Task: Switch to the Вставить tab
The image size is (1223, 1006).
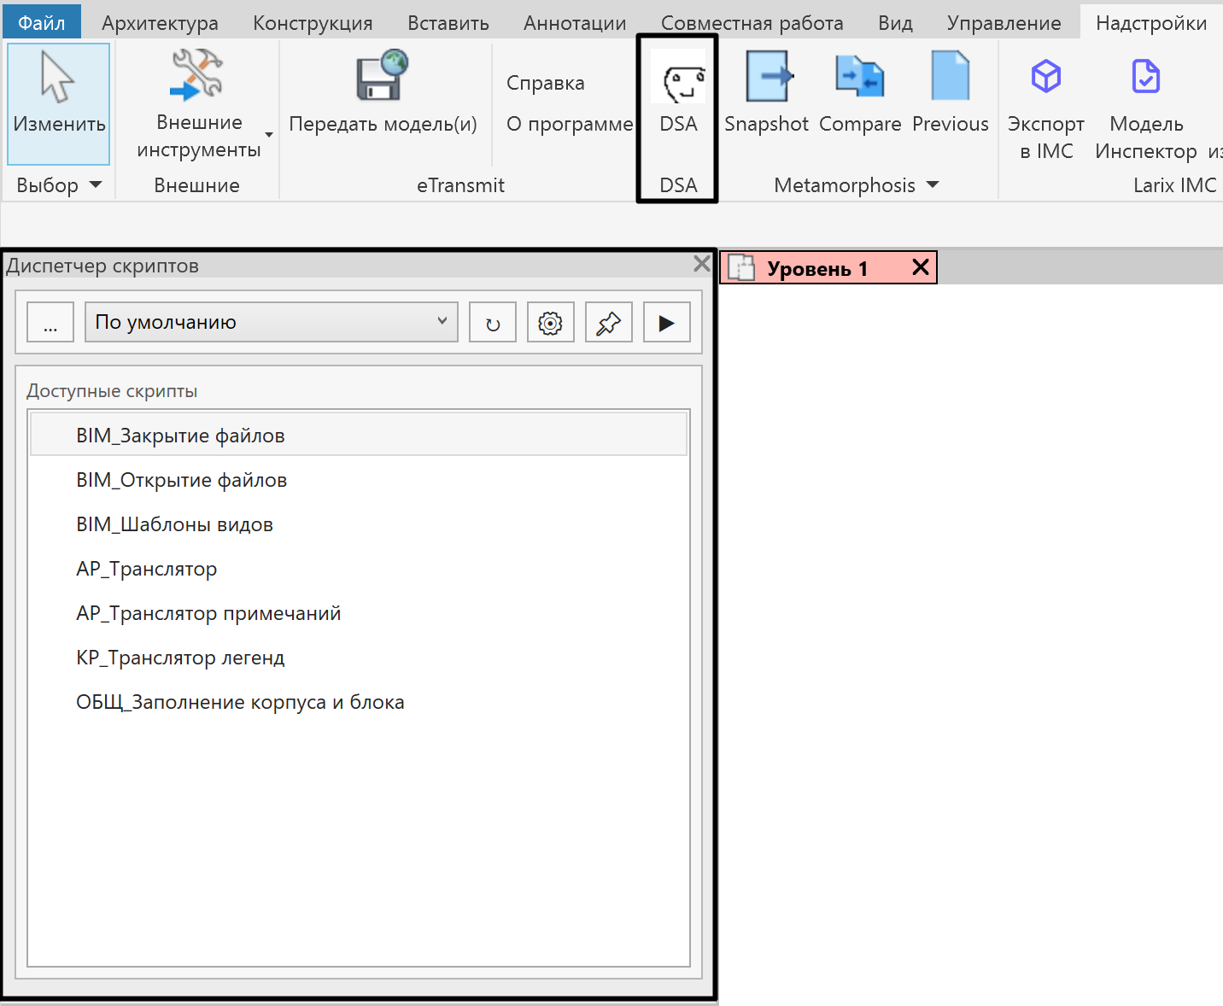Action: point(448,23)
